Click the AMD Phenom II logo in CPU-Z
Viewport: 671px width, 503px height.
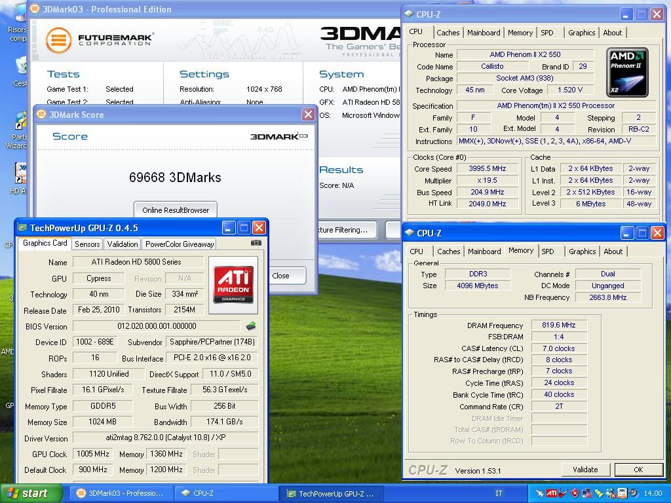[x=627, y=72]
